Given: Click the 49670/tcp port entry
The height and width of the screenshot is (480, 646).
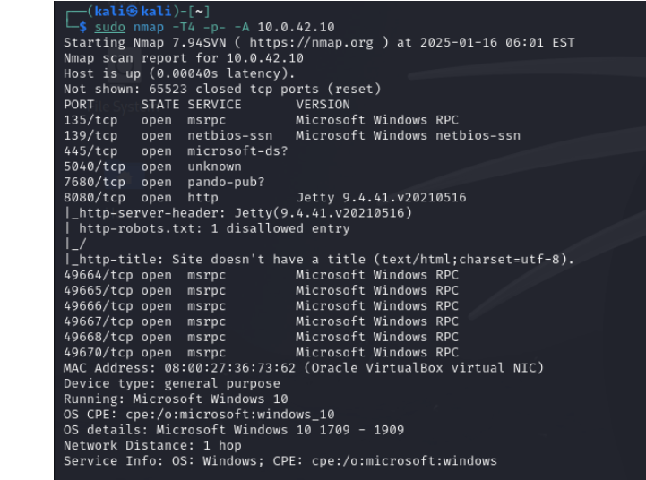Looking at the screenshot, I should 98,353.
